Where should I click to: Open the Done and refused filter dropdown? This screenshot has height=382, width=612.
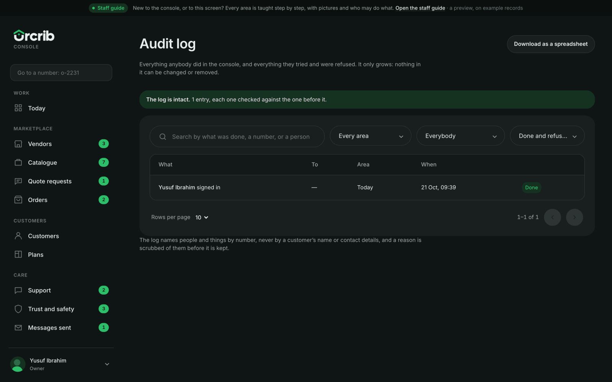pos(547,136)
